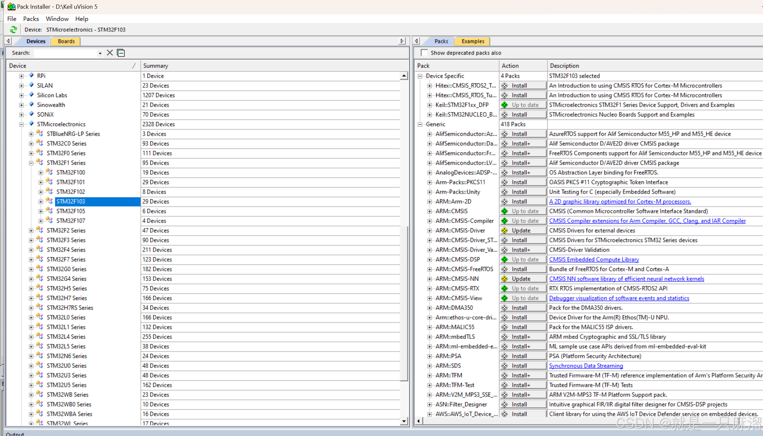This screenshot has height=436, width=763.
Task: Click the sort triangle in the Device column header
Action: point(135,65)
